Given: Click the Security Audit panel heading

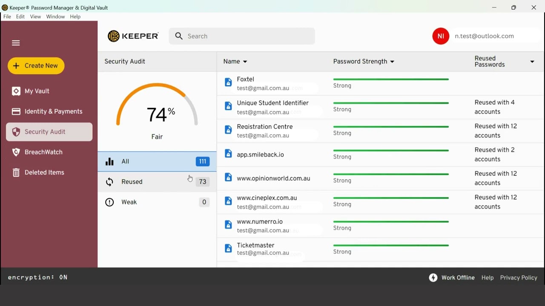Looking at the screenshot, I should click(x=125, y=62).
